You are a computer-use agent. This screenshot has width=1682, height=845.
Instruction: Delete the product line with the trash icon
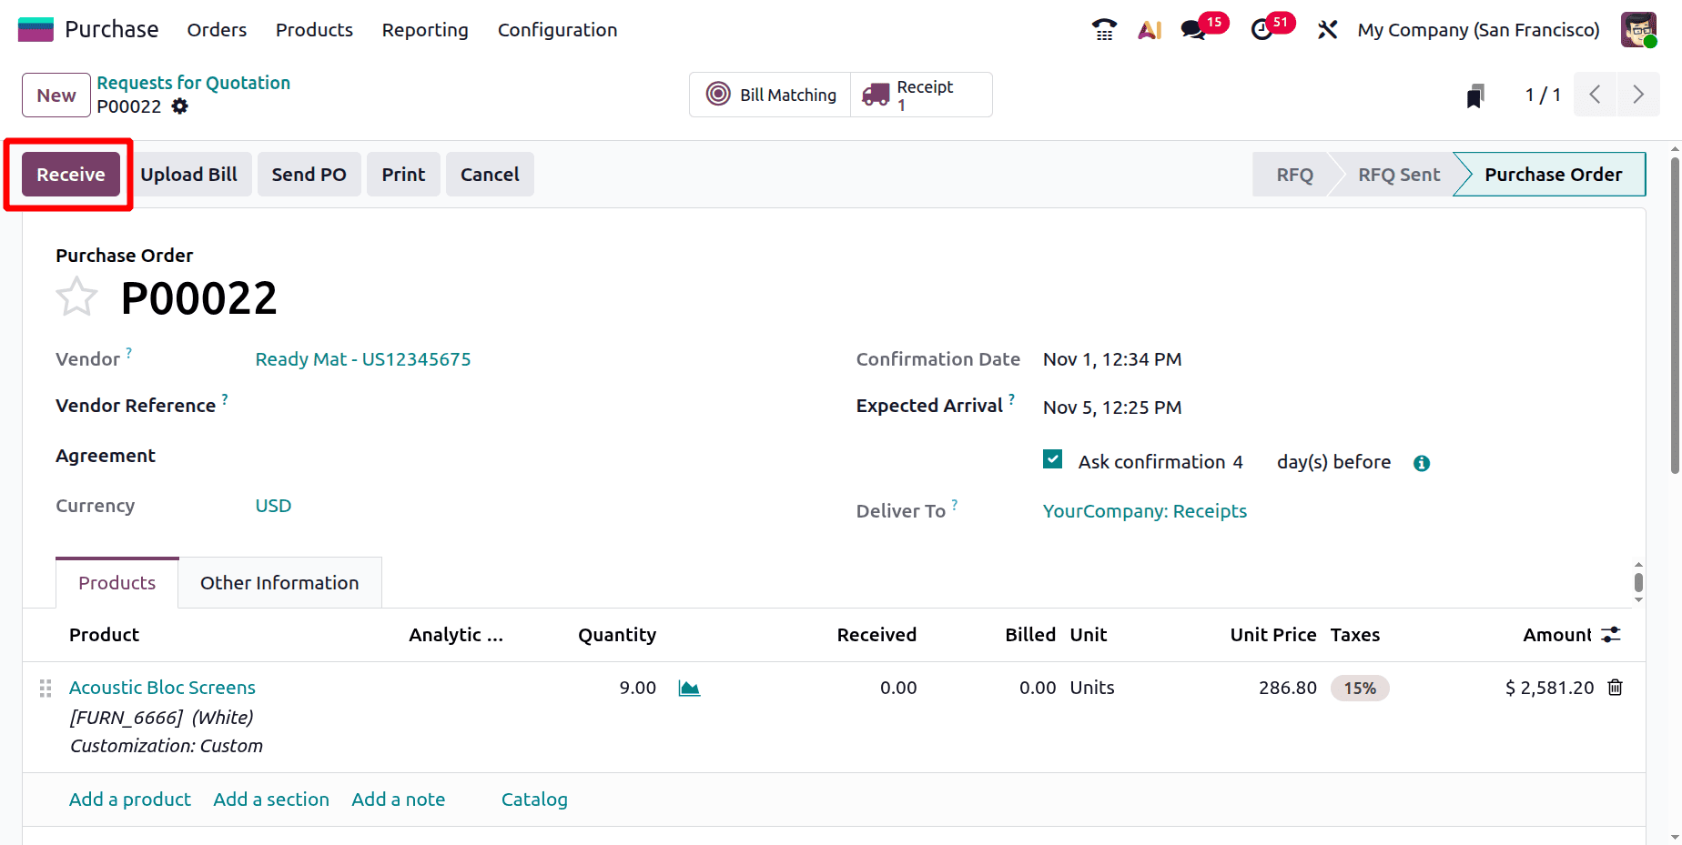pos(1615,688)
